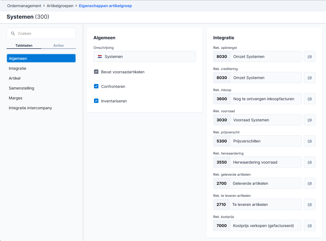This screenshot has width=326, height=241.
Task: Select the Tabbladen tab
Action: (x=24, y=46)
